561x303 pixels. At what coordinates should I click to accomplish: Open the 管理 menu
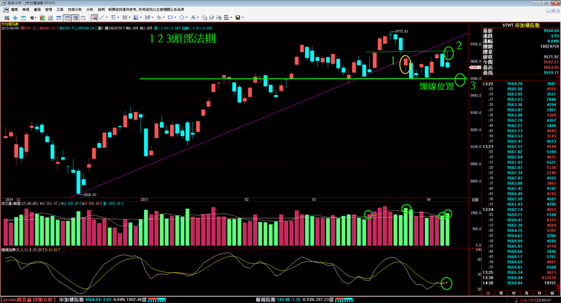click(x=49, y=10)
